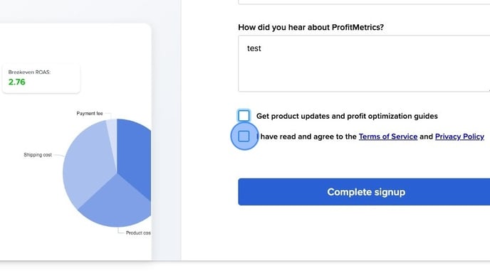Viewport: 490px width, 273px height.
Task: Click the Complete signup button
Action: 364,192
